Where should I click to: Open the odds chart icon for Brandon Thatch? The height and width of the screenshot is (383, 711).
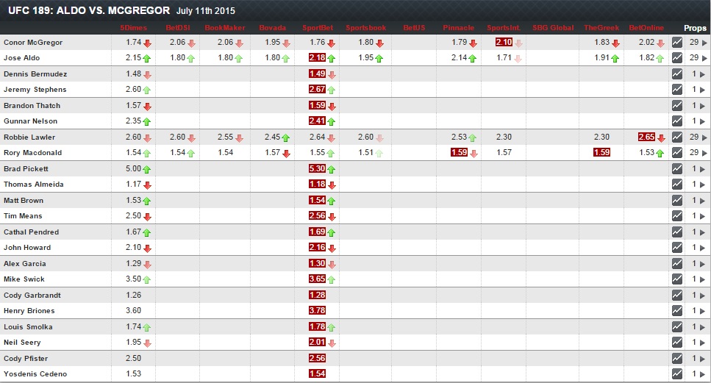[x=677, y=105]
